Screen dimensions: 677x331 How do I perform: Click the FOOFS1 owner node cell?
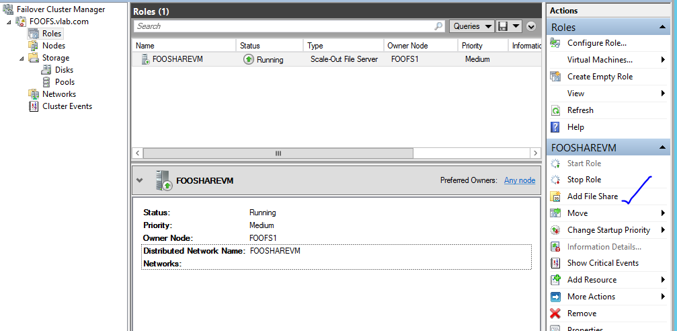coord(405,59)
